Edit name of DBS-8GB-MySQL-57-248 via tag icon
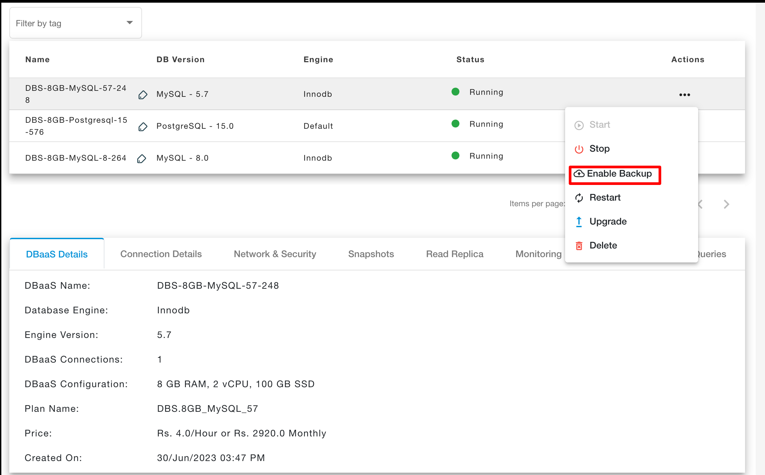Screen dimensions: 765x475 [143, 95]
